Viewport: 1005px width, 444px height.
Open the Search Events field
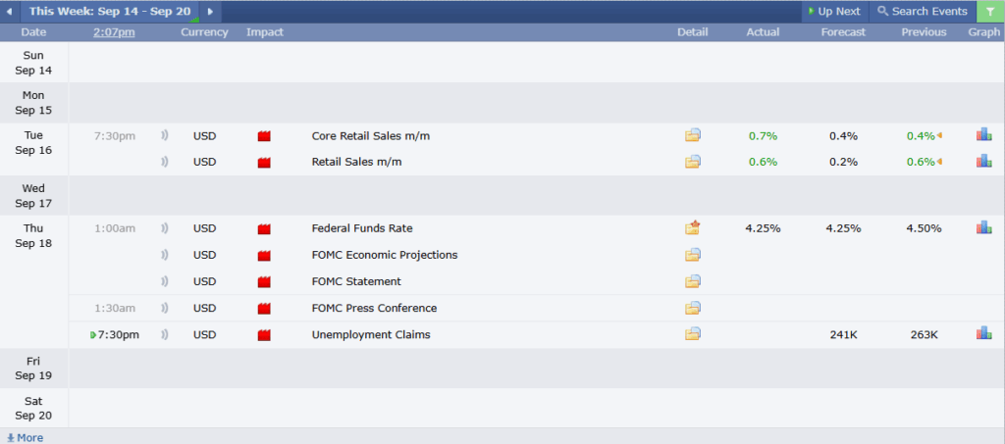tap(922, 12)
